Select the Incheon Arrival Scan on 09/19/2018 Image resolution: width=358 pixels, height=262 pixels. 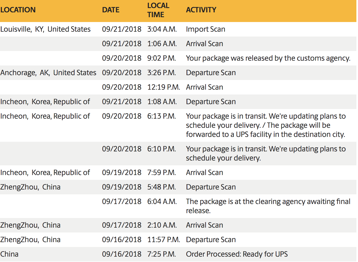[178, 173]
